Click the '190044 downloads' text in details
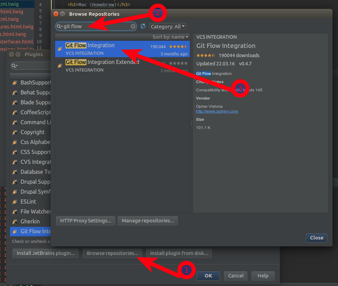 coord(239,55)
